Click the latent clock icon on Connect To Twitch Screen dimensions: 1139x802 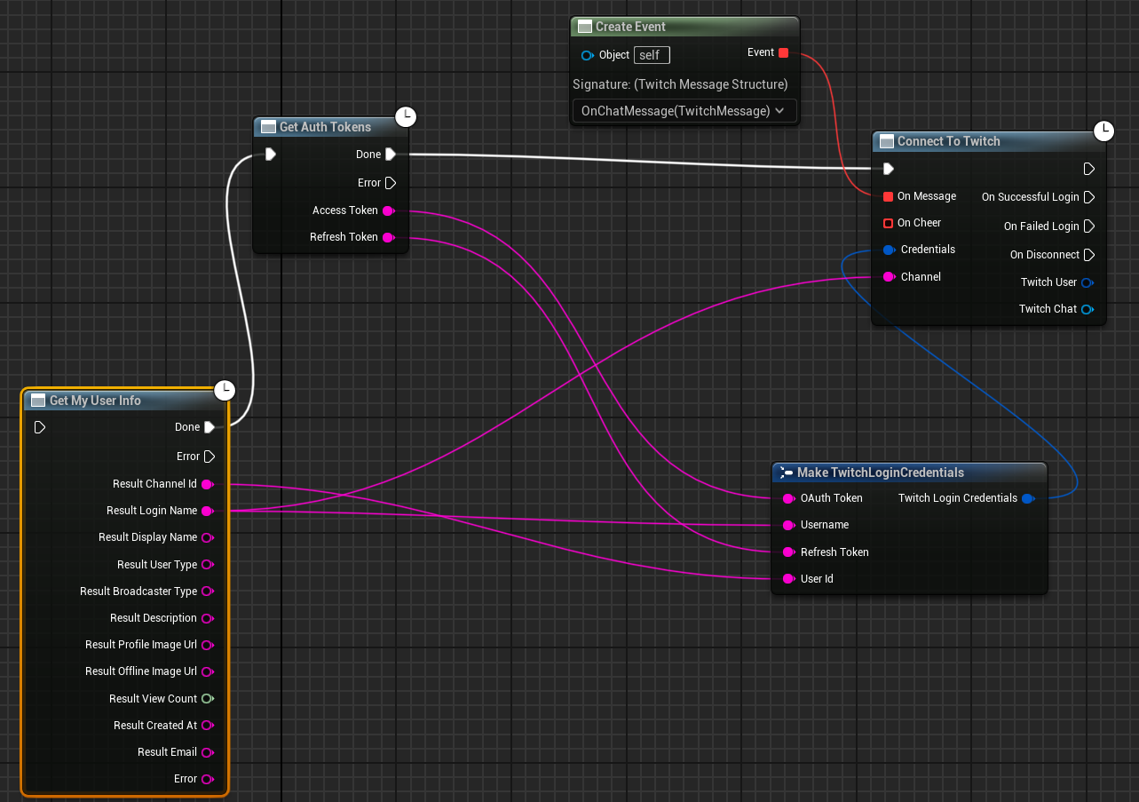1103,131
